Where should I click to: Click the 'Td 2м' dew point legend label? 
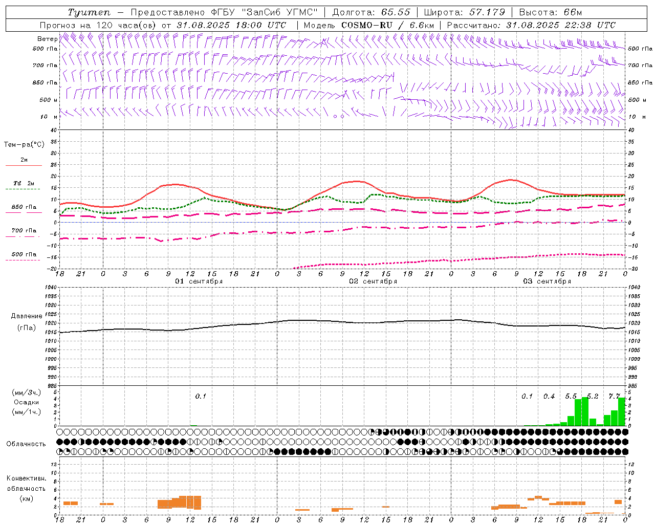[24, 183]
